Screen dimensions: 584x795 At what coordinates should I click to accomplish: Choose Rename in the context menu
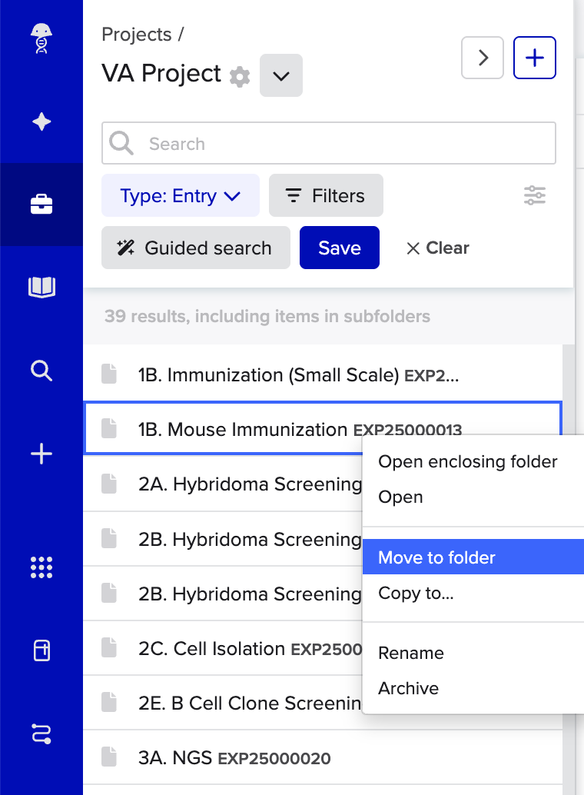coord(411,653)
